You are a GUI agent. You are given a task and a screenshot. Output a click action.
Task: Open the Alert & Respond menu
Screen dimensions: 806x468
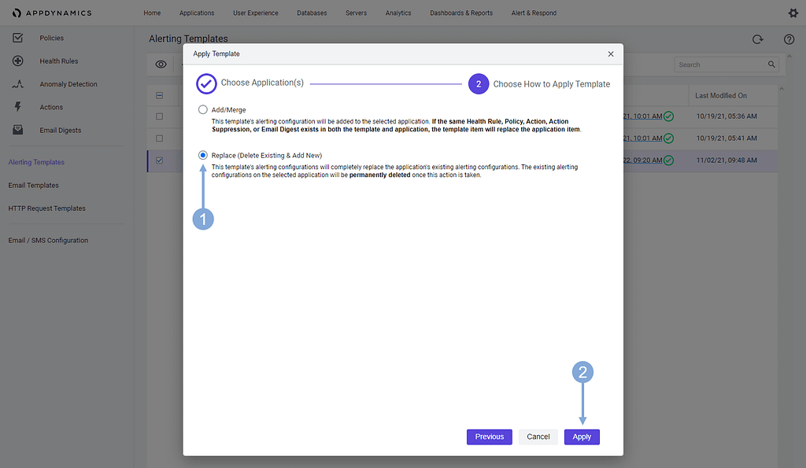coord(534,13)
